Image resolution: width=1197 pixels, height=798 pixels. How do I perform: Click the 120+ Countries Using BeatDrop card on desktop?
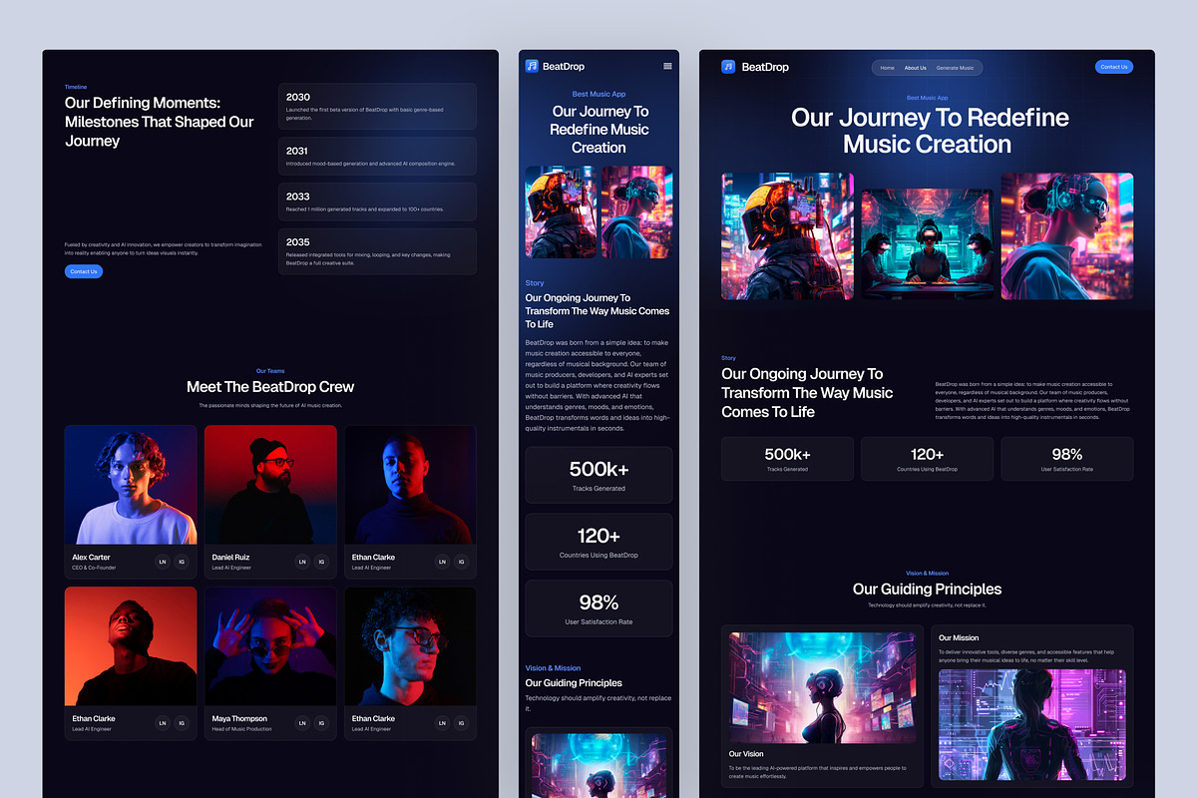pos(928,459)
